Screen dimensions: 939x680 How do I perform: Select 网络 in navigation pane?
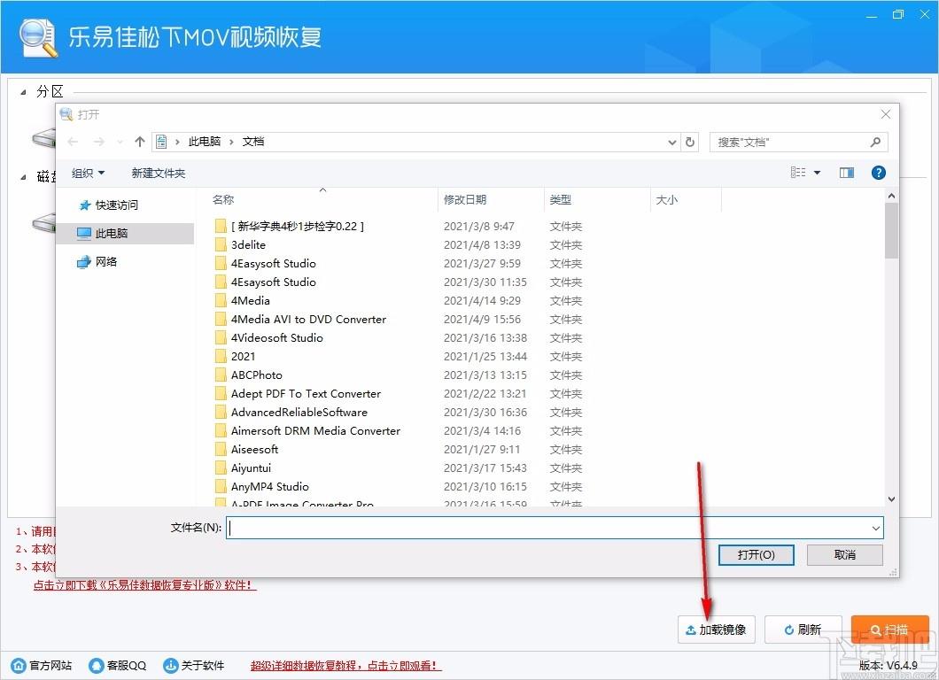(97, 261)
